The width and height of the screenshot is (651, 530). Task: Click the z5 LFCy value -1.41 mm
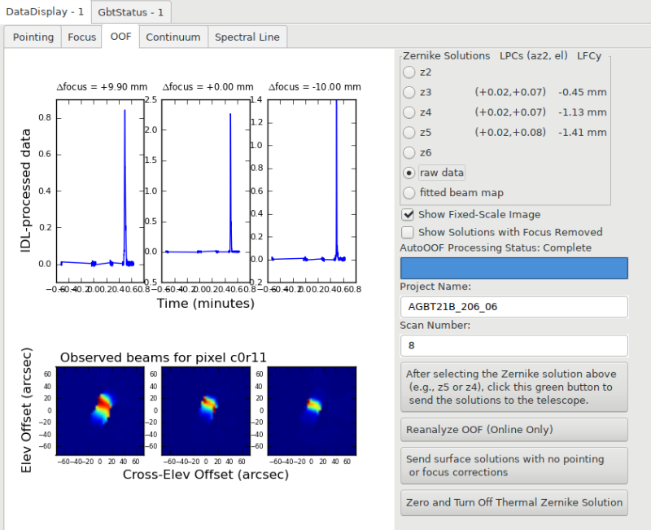coord(583,133)
